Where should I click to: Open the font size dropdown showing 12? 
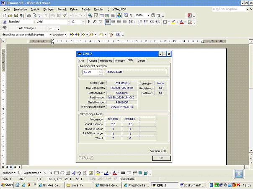[x=83, y=22]
